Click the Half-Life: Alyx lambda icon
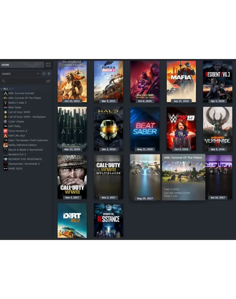 (x=5, y=136)
